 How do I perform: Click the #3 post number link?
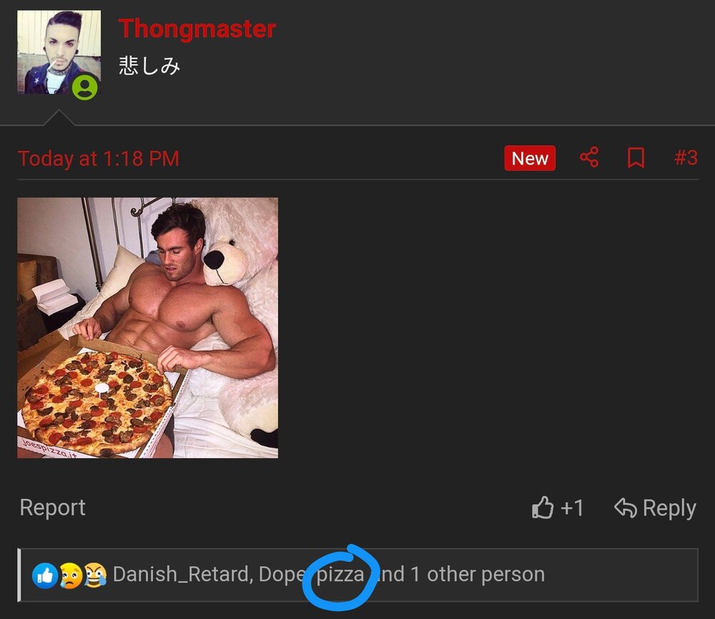688,158
